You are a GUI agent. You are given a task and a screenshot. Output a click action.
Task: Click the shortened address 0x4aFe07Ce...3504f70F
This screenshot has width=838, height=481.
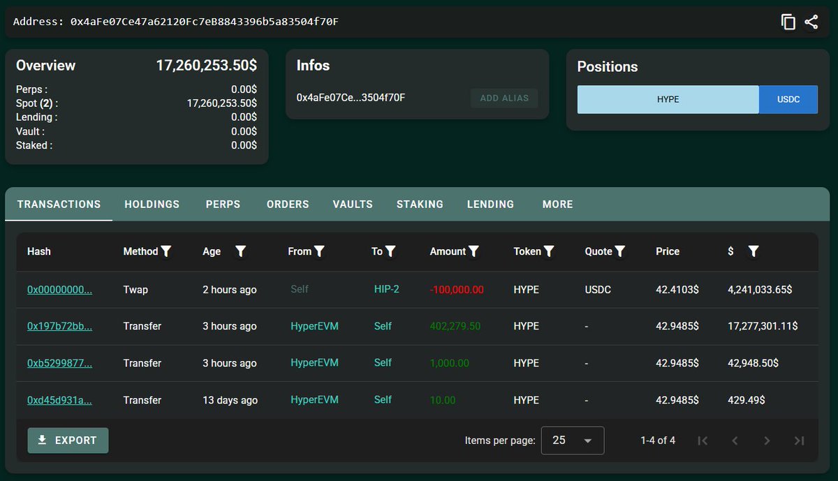(x=351, y=98)
